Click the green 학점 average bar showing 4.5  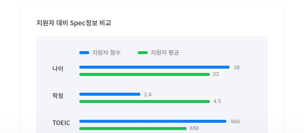pyautogui.click(x=145, y=101)
